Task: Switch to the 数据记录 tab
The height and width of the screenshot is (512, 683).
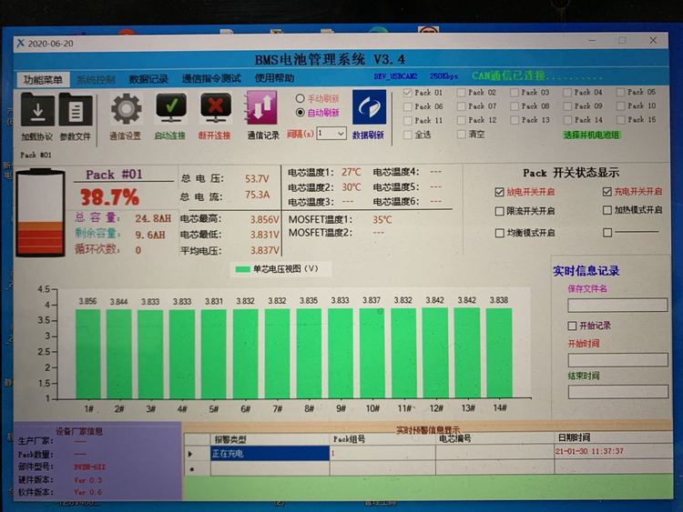Action: (x=148, y=79)
